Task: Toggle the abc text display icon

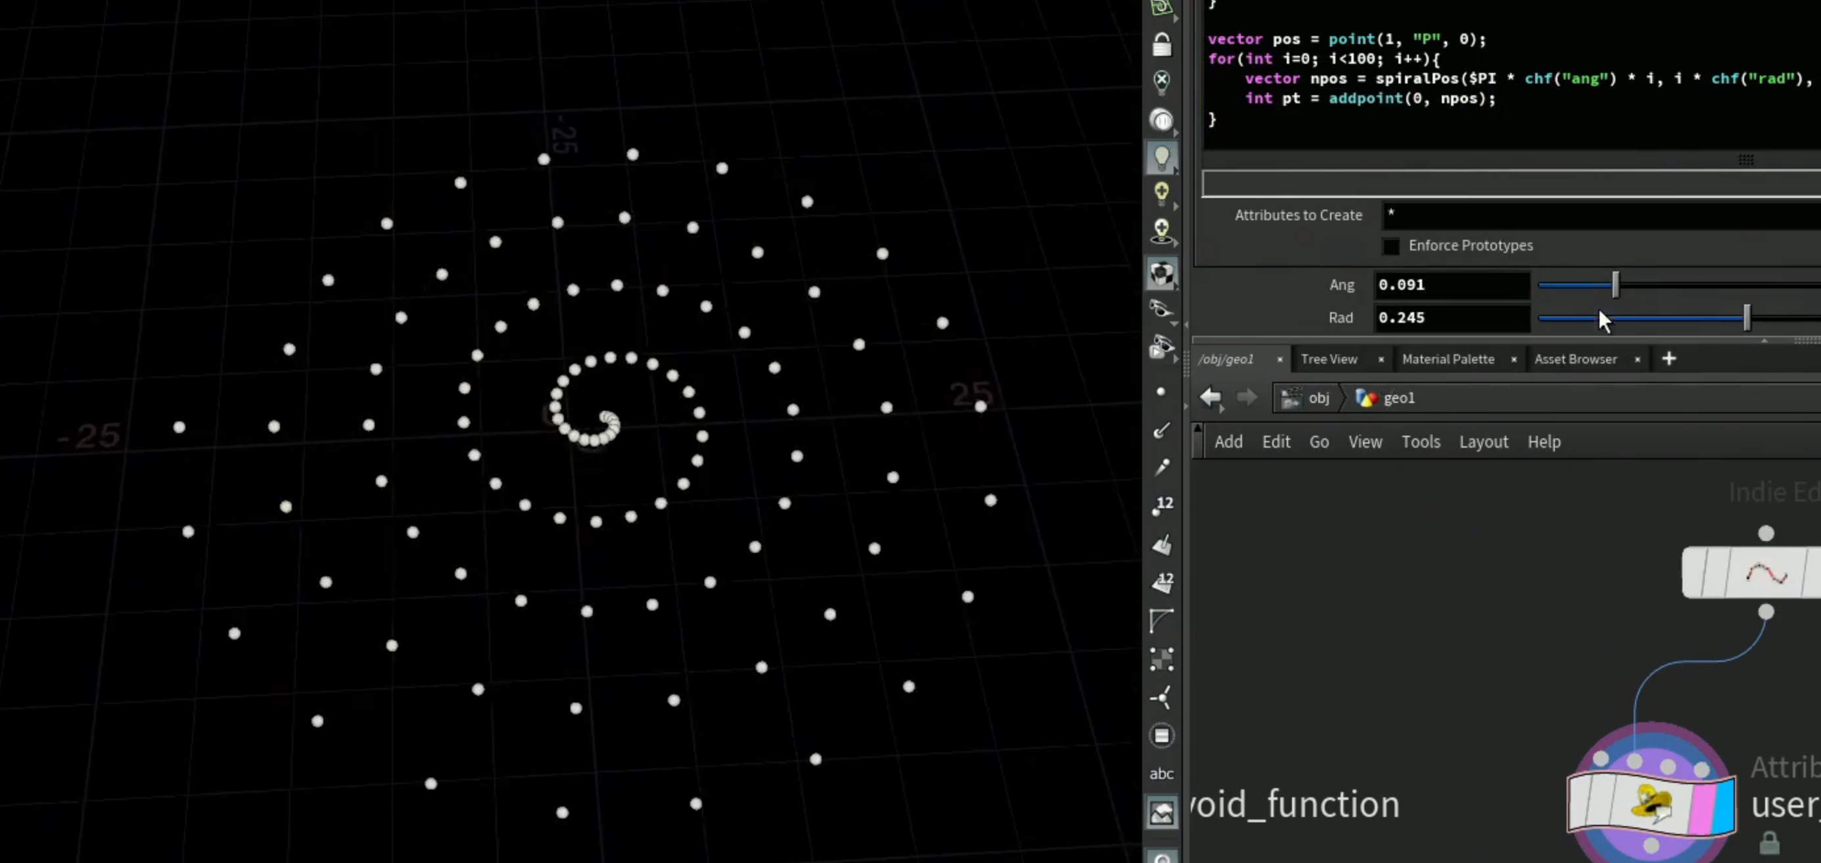Action: point(1161,773)
